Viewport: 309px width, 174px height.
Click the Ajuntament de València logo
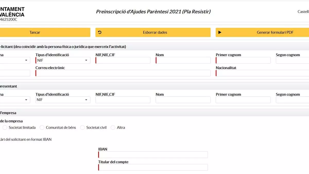coord(12,14)
